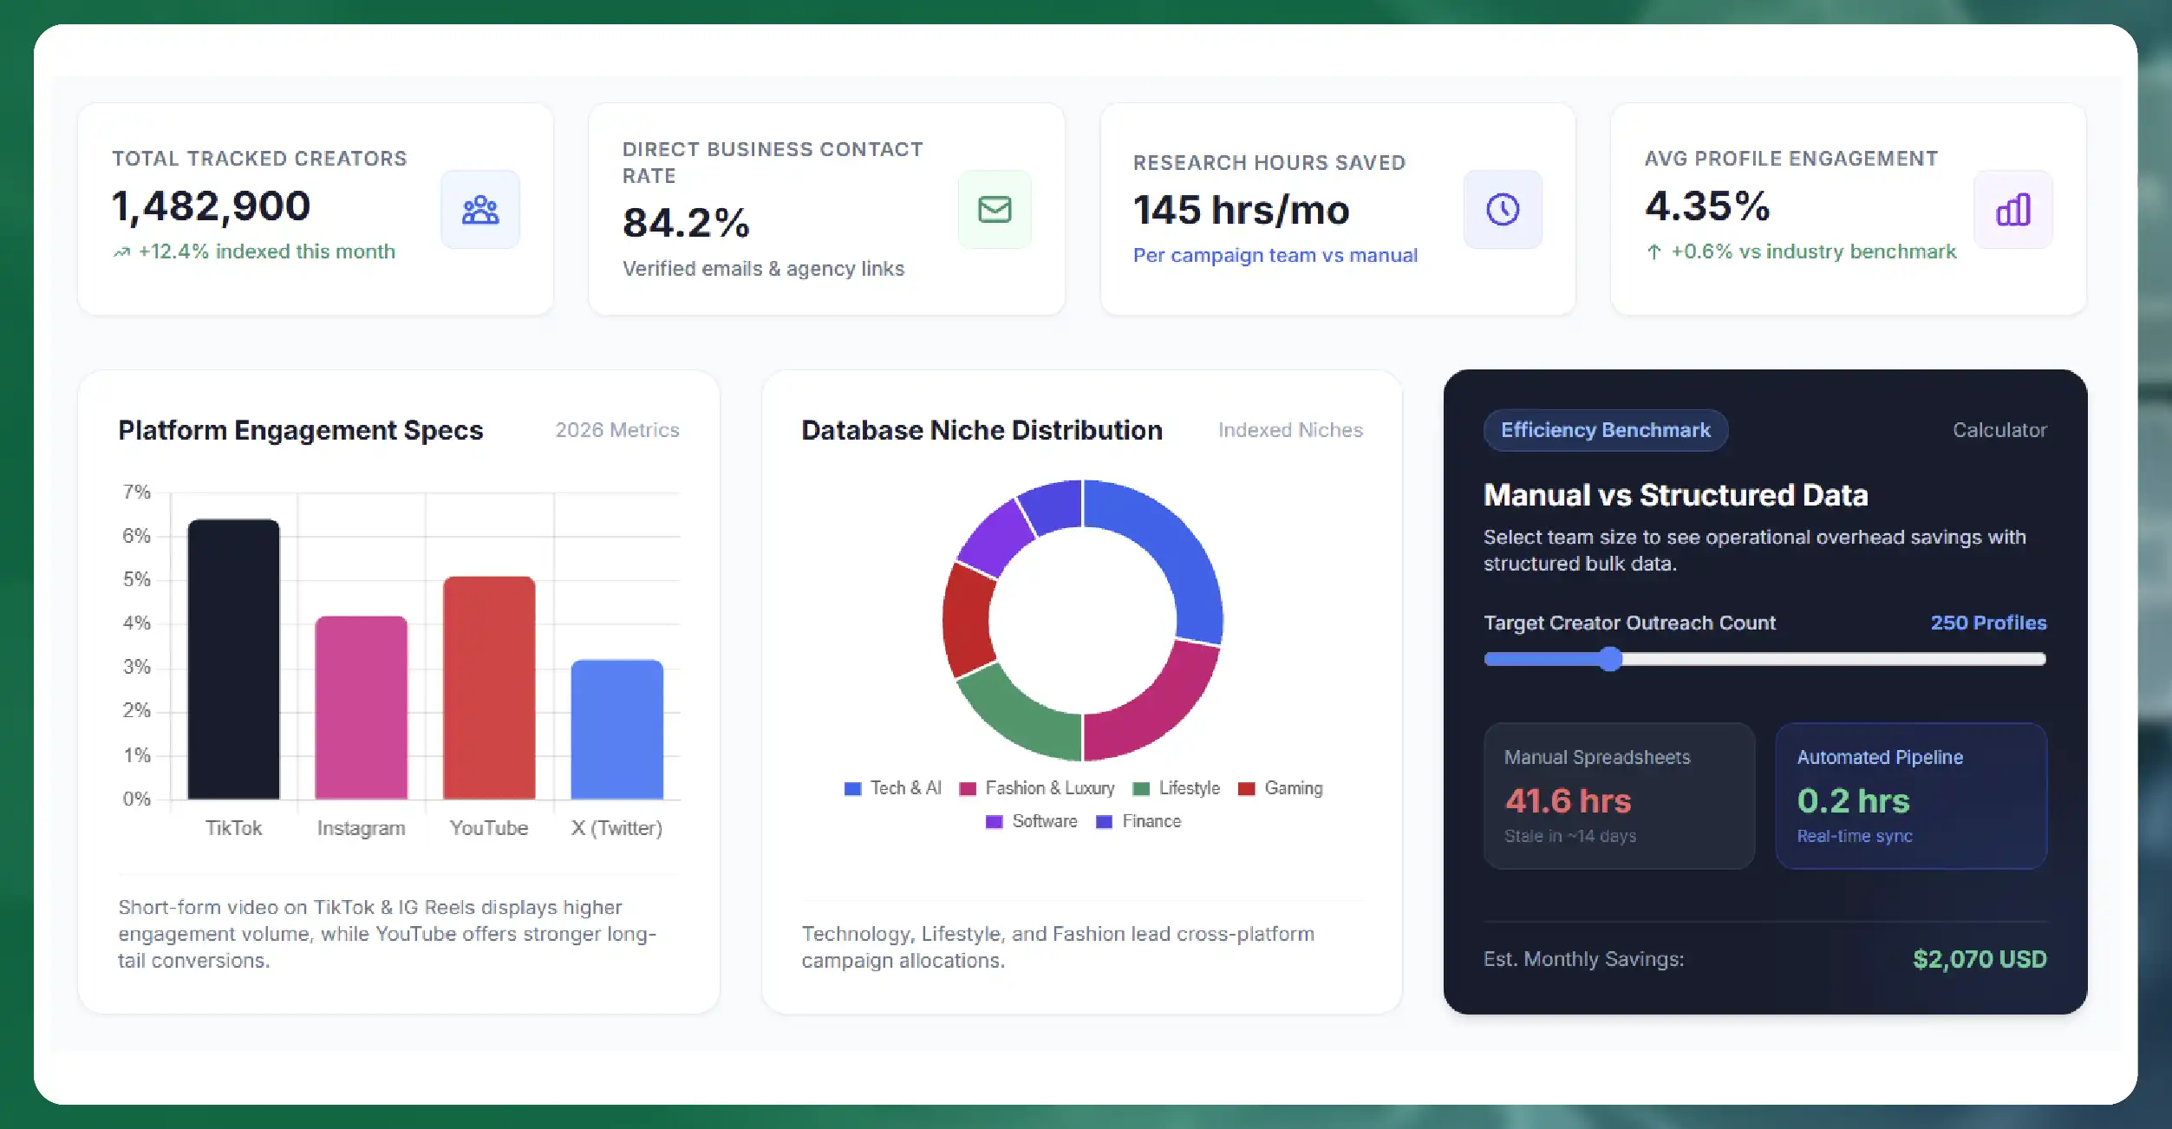This screenshot has width=2172, height=1129.
Task: Click the 'Indexed Niches' label
Action: [x=1290, y=430]
